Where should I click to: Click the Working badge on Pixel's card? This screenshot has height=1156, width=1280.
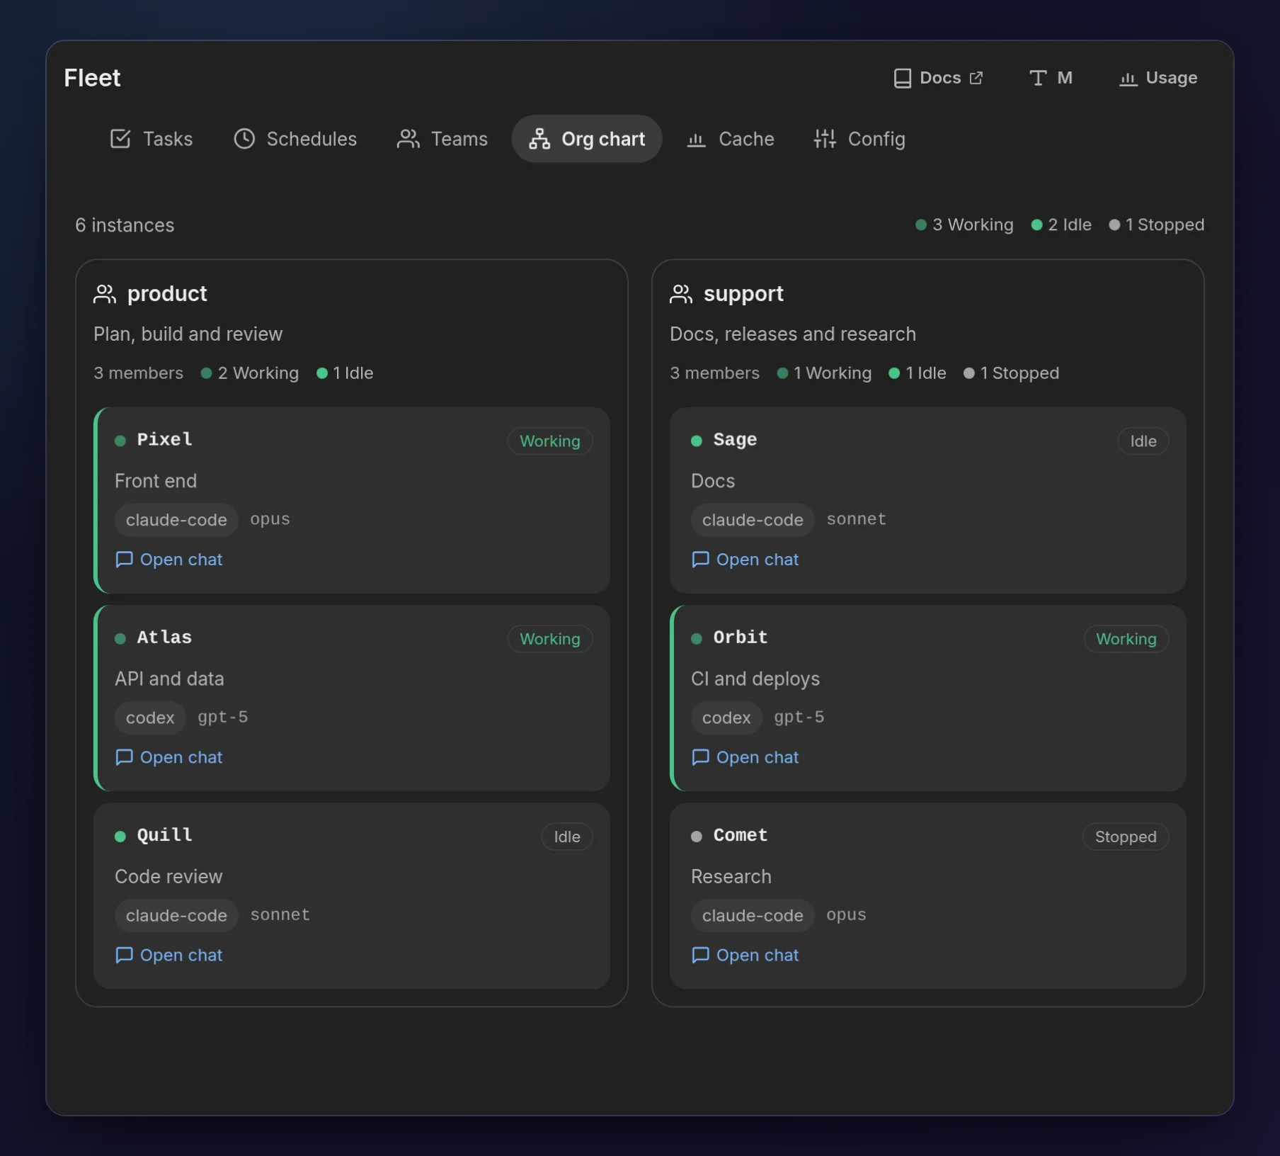550,441
